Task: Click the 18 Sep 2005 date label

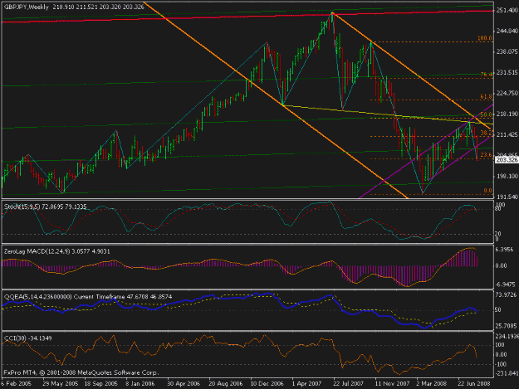Action: coord(101,383)
